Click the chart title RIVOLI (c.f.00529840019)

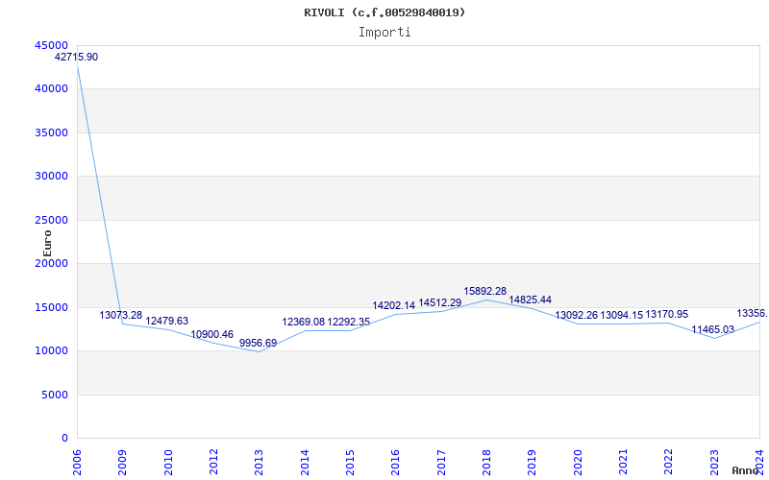(x=384, y=12)
